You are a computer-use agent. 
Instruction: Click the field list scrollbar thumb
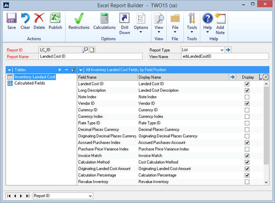266,126
